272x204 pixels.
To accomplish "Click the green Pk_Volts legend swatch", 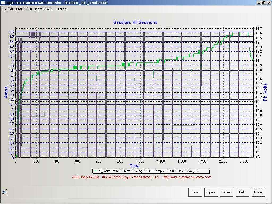I will (96, 171).
